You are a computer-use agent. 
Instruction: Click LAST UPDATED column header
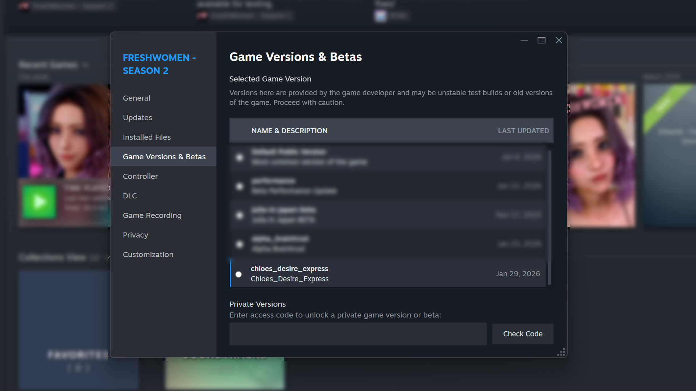(523, 131)
